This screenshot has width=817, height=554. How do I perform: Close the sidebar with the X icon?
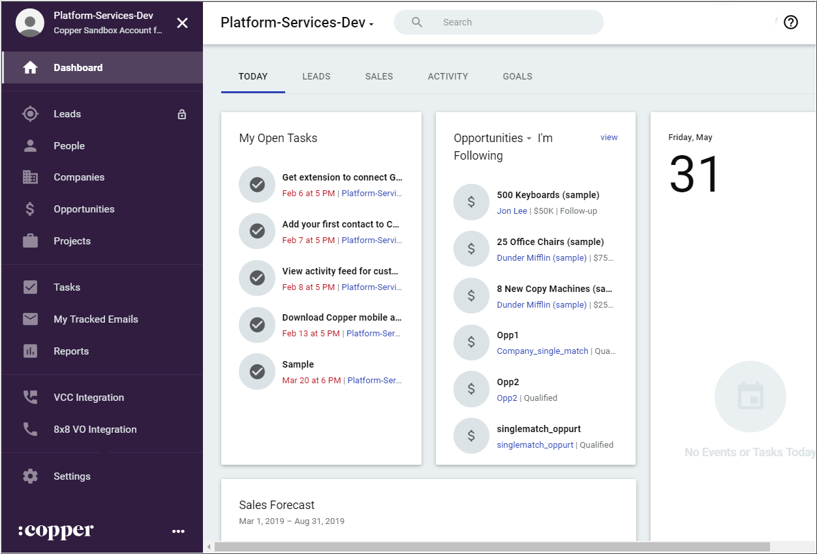click(182, 23)
